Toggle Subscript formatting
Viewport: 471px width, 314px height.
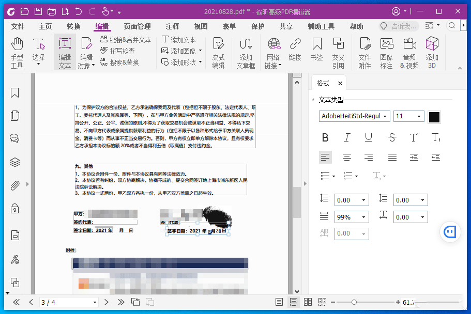click(x=436, y=137)
